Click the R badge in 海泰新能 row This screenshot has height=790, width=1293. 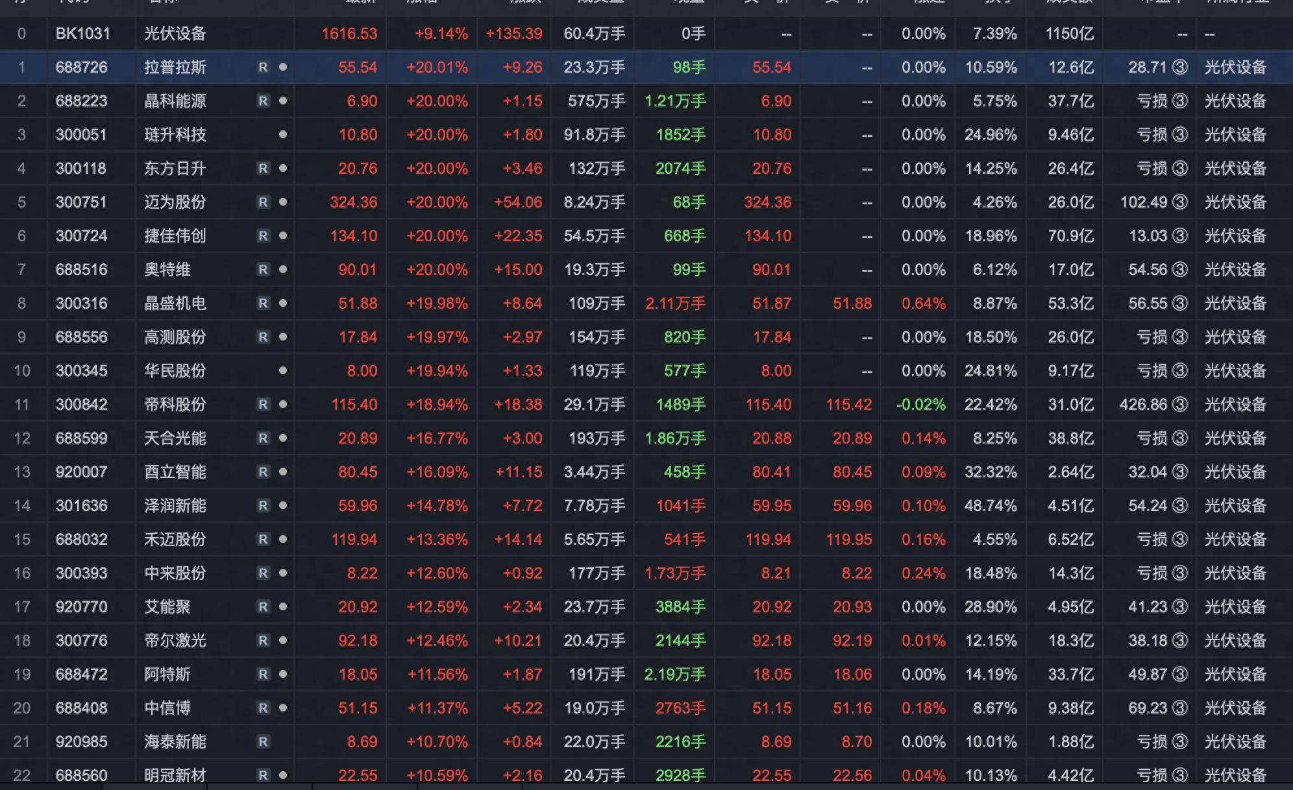[263, 742]
